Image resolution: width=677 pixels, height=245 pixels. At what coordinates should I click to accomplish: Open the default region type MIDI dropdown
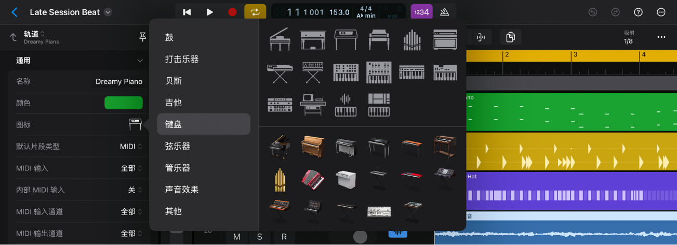(131, 147)
